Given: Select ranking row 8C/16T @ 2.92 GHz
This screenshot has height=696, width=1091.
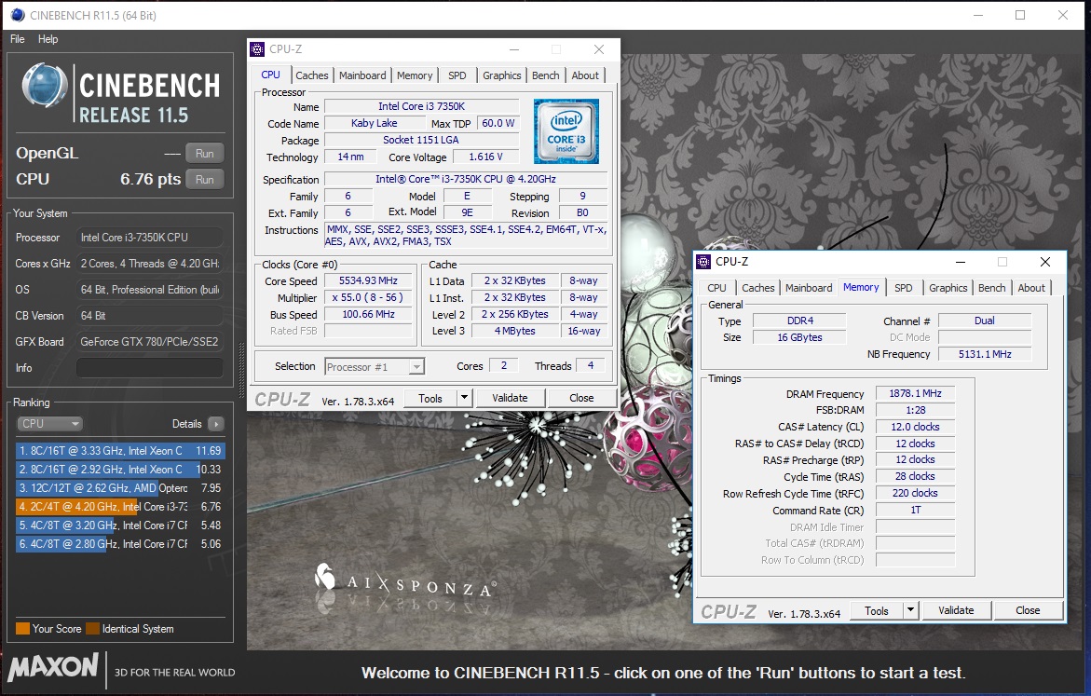Looking at the screenshot, I should pyautogui.click(x=119, y=470).
